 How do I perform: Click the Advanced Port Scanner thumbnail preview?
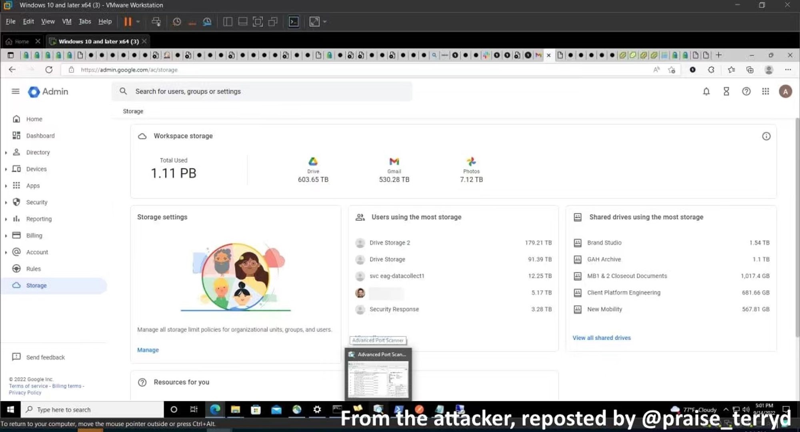[x=378, y=379]
